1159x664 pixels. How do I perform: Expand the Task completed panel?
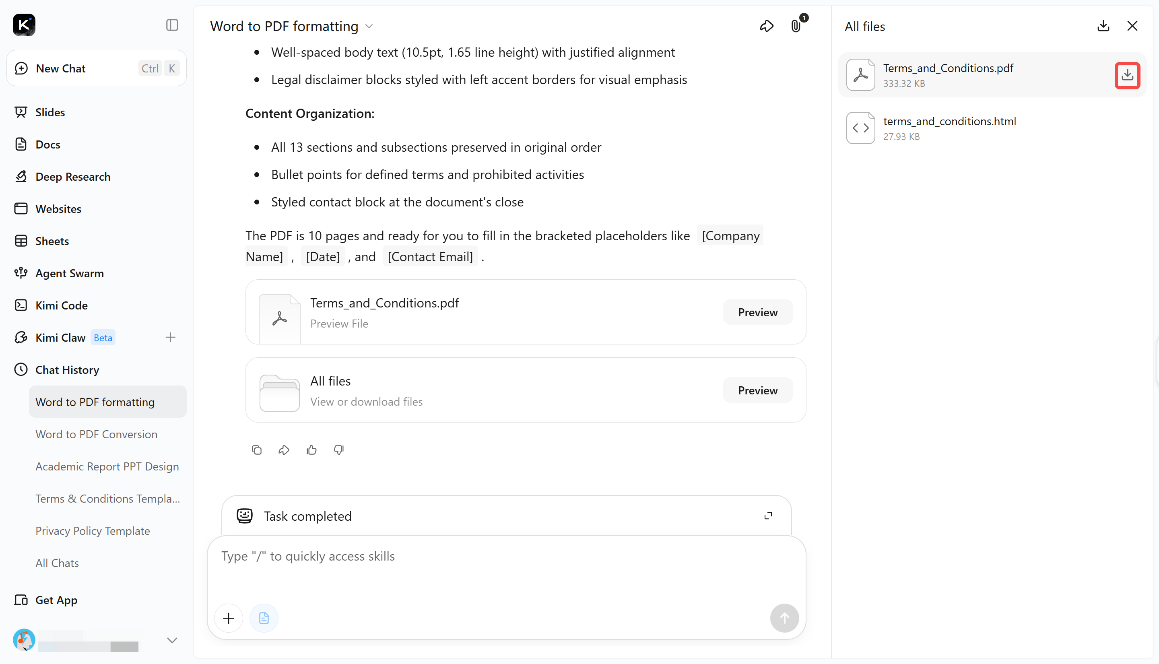(768, 516)
